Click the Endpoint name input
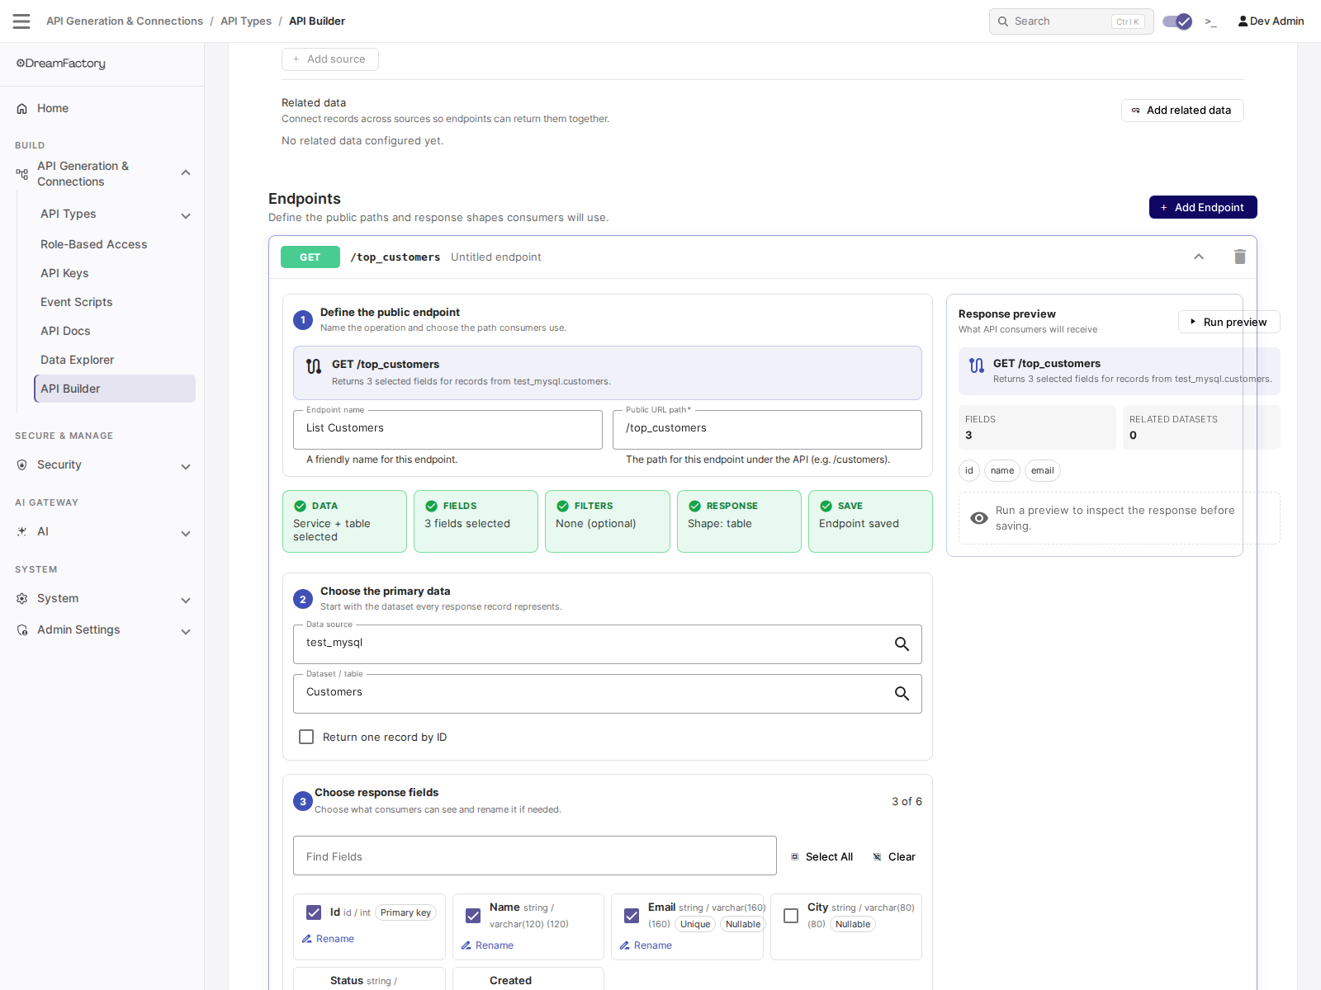 click(x=447, y=429)
